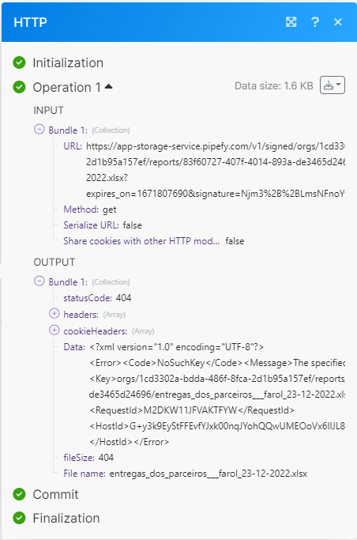Click the Commit green check icon
Viewport: 357px width, 540px height.
click(x=19, y=494)
